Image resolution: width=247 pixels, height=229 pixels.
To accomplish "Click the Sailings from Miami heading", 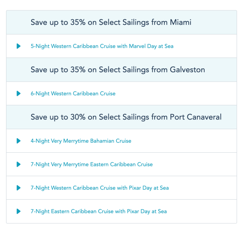I will coord(111,23).
